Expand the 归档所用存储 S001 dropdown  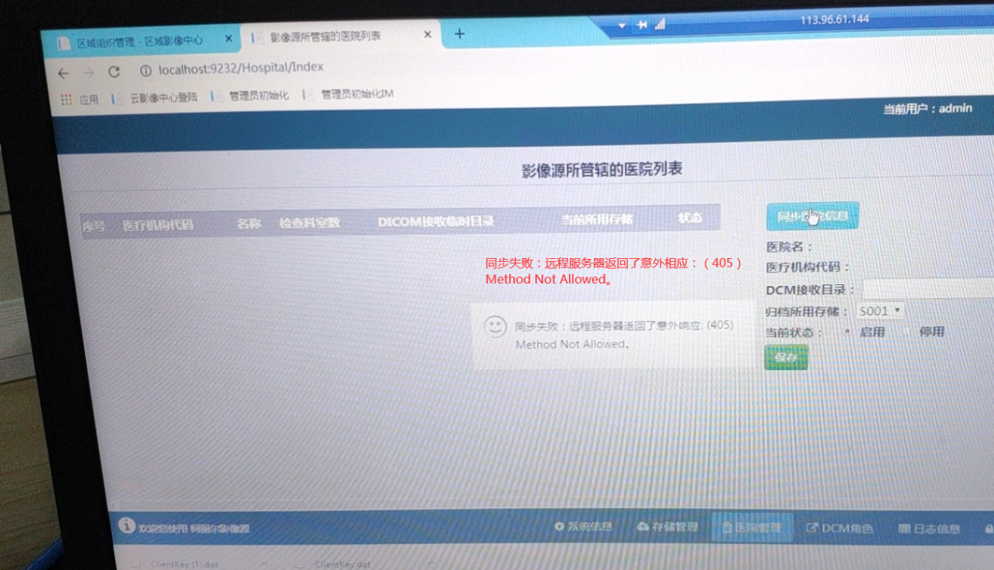(x=880, y=311)
